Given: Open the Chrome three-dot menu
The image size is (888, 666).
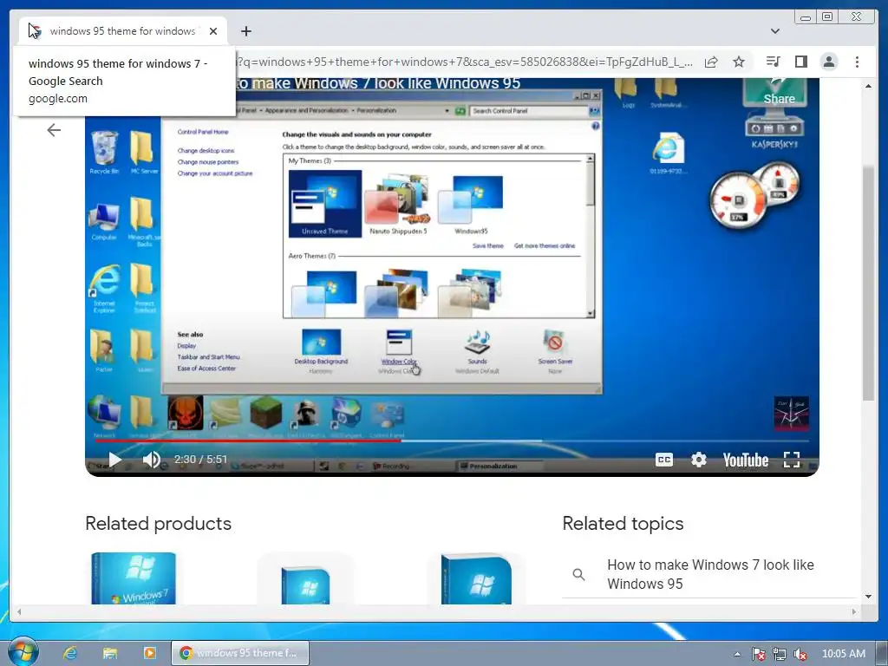Looking at the screenshot, I should point(857,62).
